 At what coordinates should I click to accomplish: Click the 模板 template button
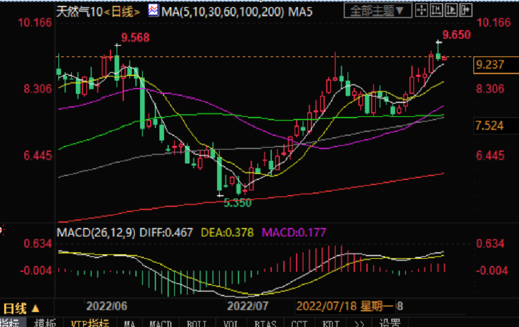[45, 323]
